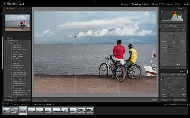Collapse the Basic panel

[185, 71]
